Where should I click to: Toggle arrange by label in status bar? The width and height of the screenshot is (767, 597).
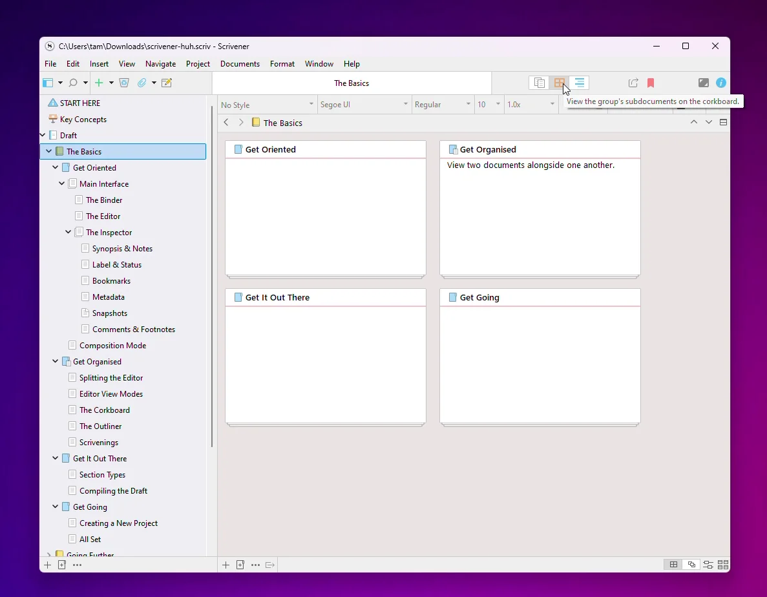click(x=708, y=565)
